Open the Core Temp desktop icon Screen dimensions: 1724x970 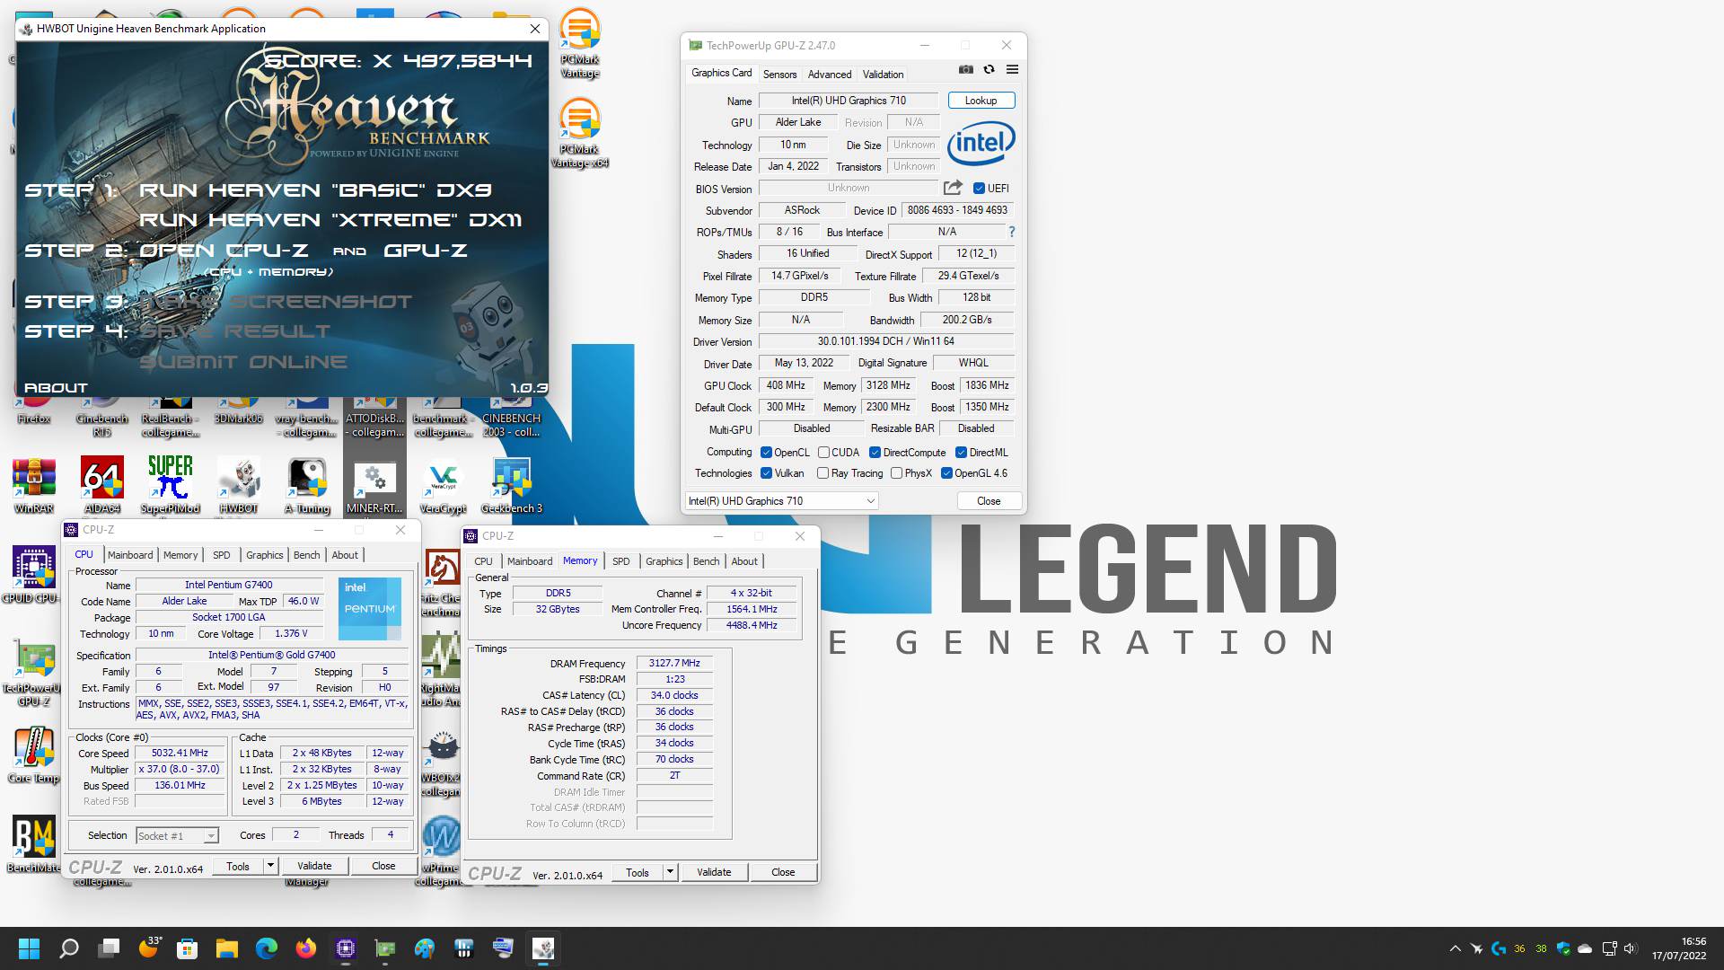coord(34,755)
